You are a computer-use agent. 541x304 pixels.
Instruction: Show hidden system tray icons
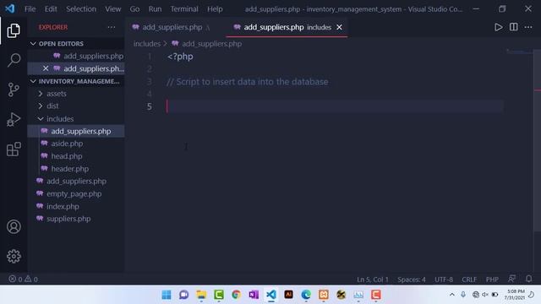tap(451, 295)
